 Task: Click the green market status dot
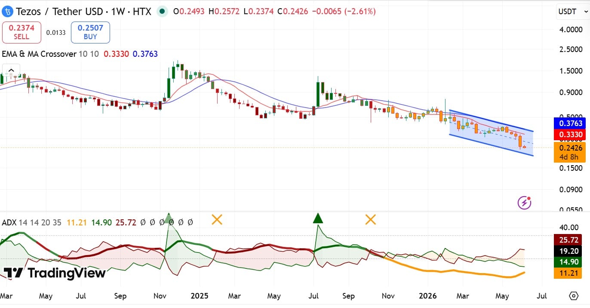tap(162, 12)
